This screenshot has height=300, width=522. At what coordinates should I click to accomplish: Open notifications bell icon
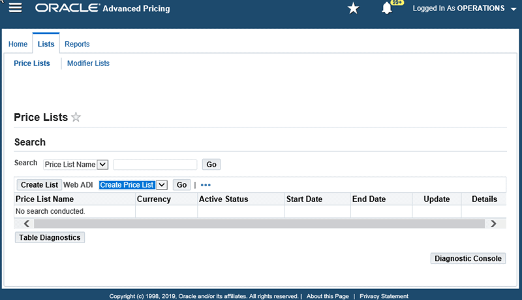(387, 8)
